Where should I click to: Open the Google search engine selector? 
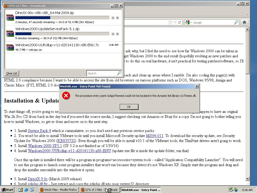[188, 22]
